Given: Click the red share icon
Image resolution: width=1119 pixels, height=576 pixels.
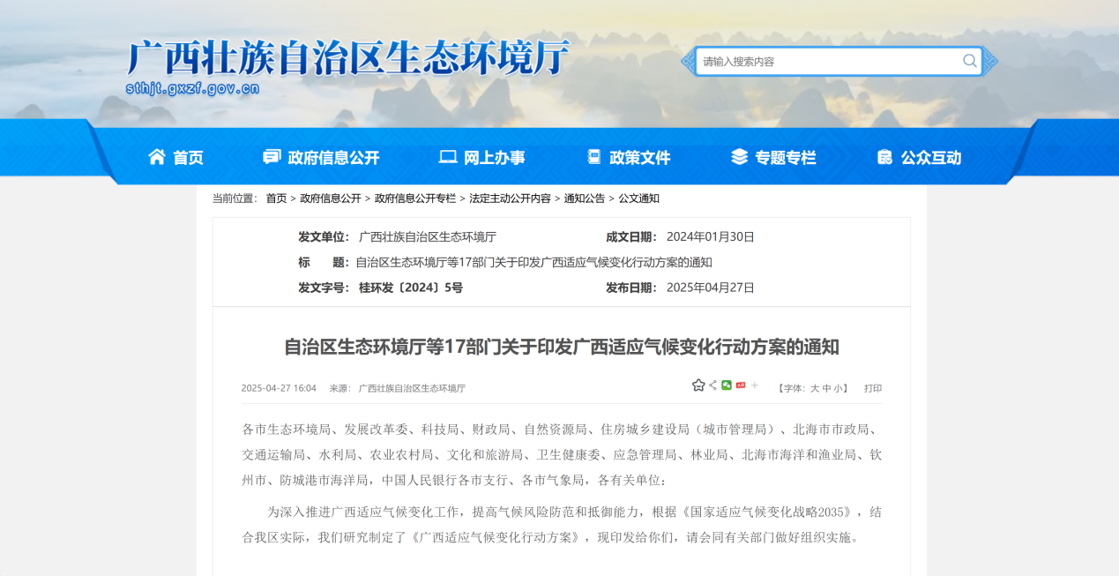Looking at the screenshot, I should (x=741, y=385).
